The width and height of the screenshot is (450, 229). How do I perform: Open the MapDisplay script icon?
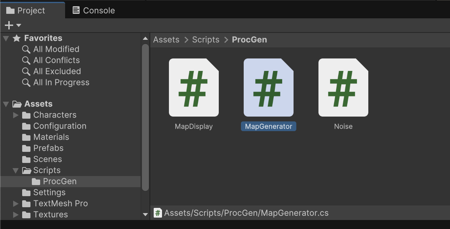[x=193, y=88]
